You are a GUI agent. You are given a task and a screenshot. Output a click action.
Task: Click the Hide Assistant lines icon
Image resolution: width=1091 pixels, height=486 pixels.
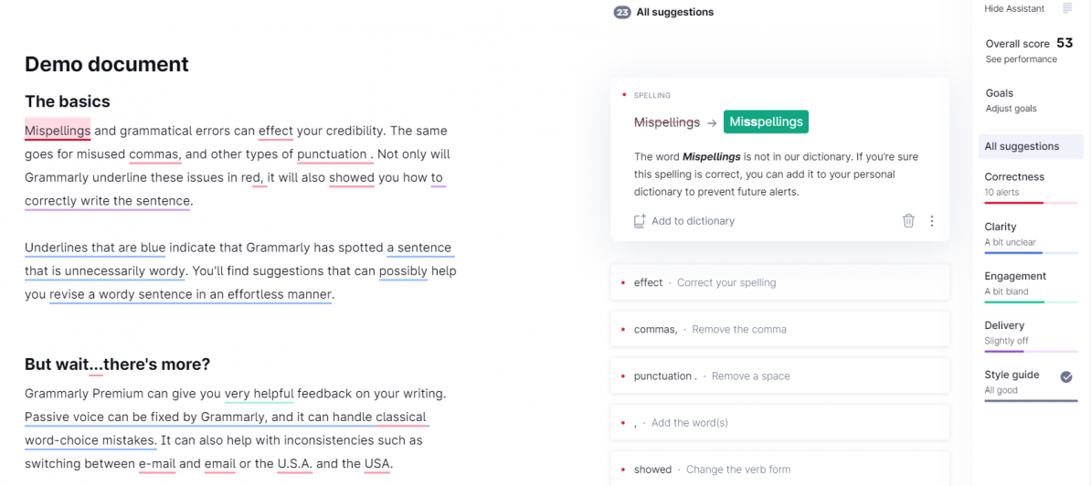[1067, 8]
